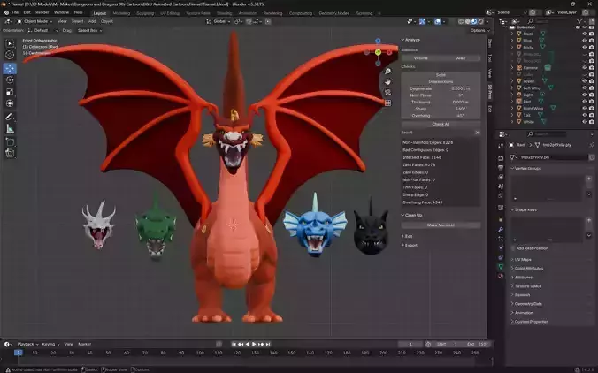
Task: Click the blue Z axis on the navigation gizmo
Action: coord(378,41)
